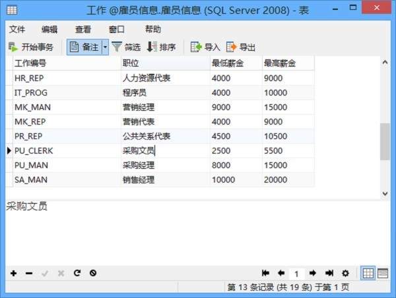
Task: Click the vertical scrollbar down arrow
Action: 385,193
